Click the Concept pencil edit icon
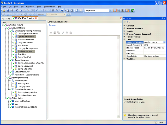This screenshot has height=125, width=167. pyautogui.click(x=63, y=33)
